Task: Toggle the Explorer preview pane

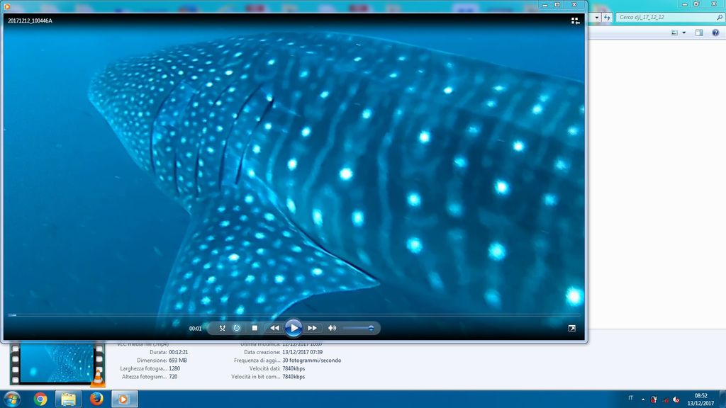Action: 699,33
